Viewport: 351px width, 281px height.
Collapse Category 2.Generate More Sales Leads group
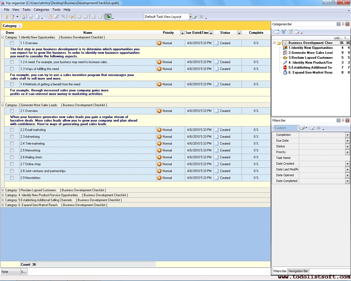[3, 105]
